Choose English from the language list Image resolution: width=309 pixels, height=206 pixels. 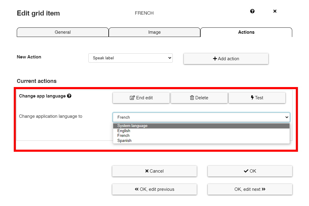tap(202, 131)
